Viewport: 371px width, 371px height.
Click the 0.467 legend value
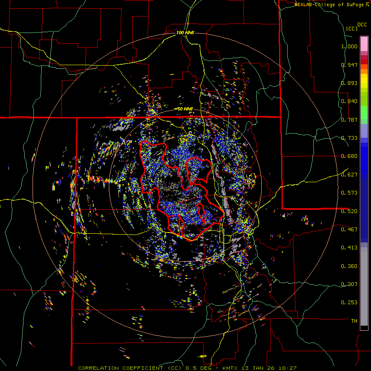[349, 230]
